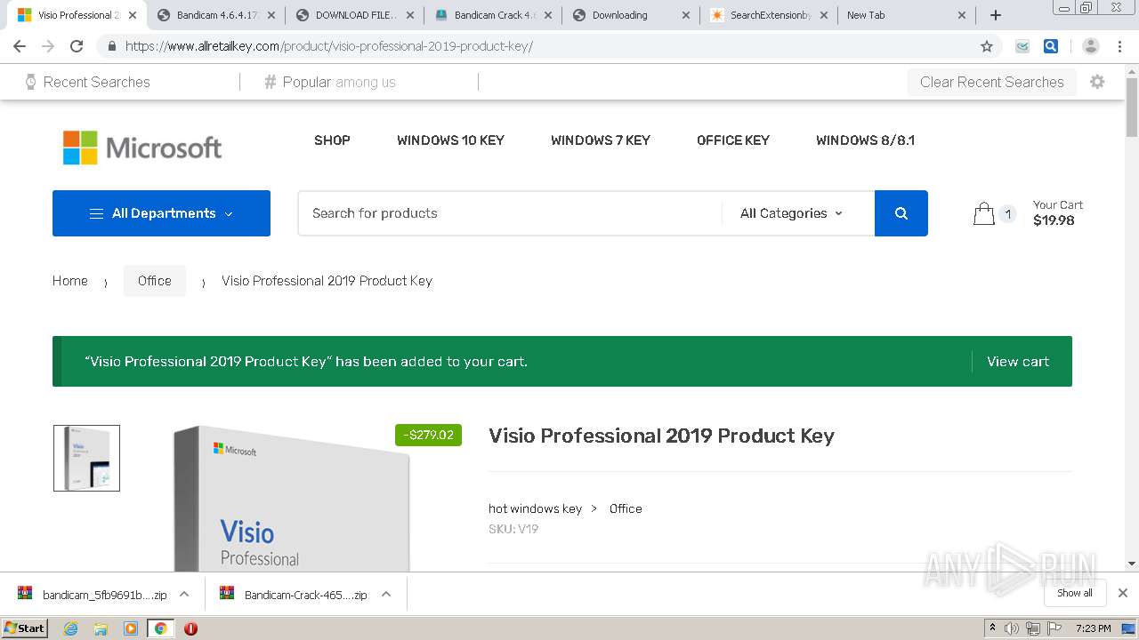Dismiss the downloads bar

[x=1123, y=593]
